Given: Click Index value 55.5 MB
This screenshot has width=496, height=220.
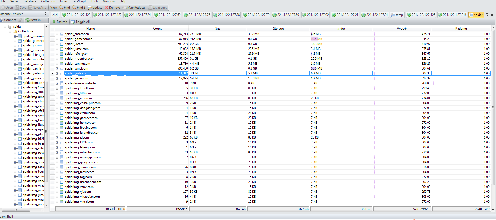Looking at the screenshot, I should pyautogui.click(x=316, y=68).
